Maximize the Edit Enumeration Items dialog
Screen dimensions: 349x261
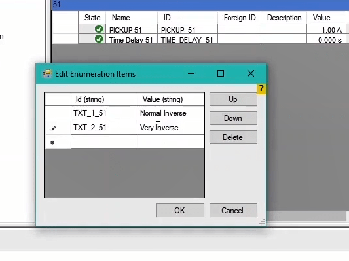pos(221,73)
